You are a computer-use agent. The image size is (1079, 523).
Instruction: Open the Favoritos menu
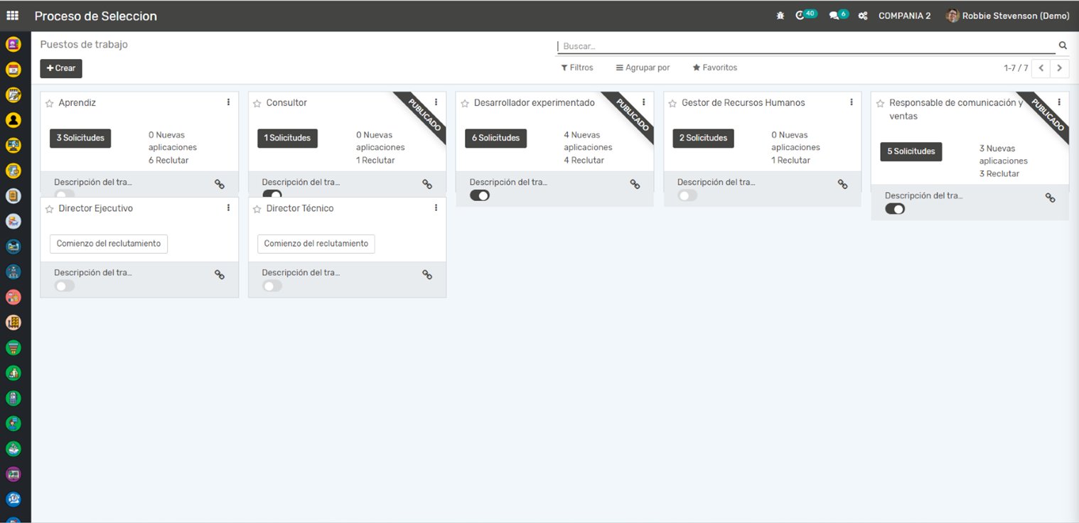715,68
